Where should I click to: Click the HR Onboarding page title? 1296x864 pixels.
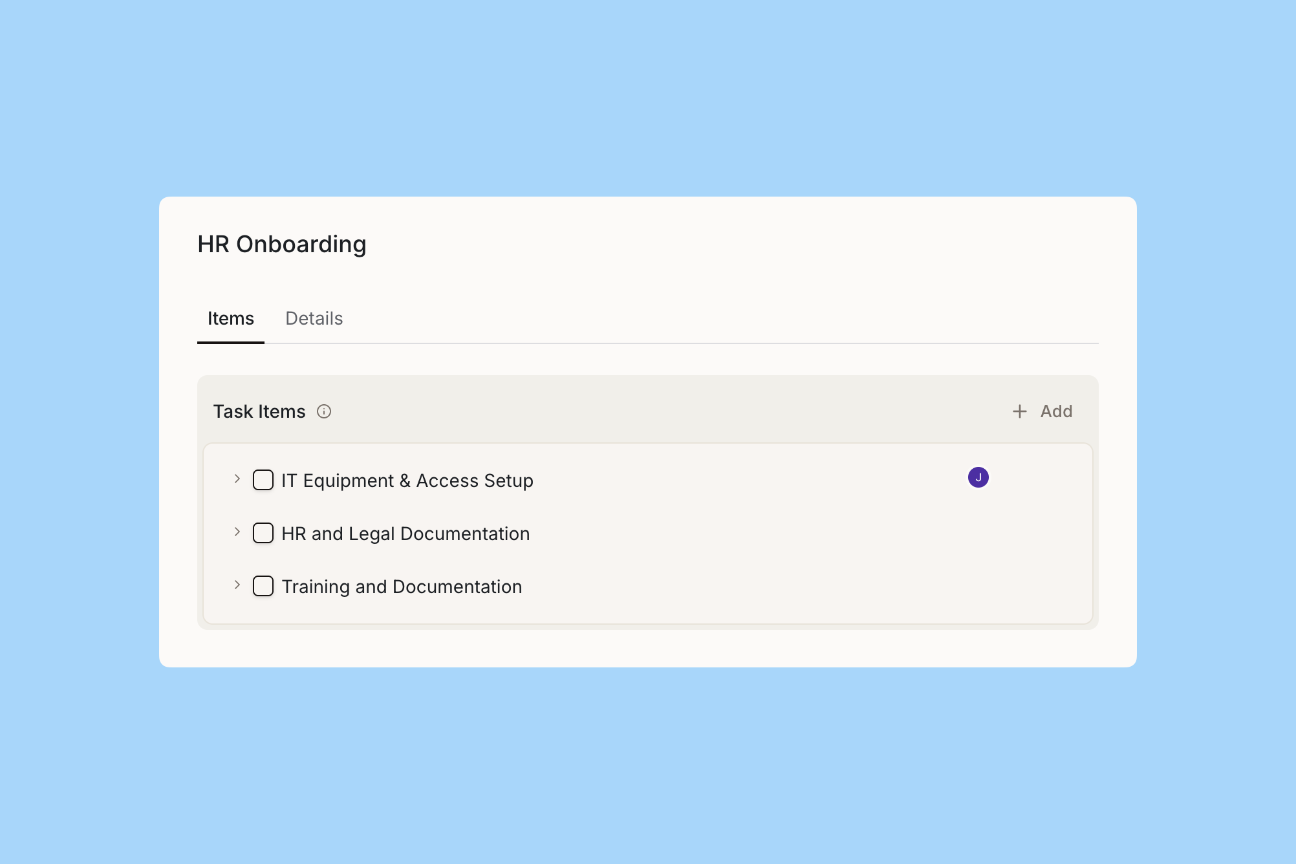tap(281, 244)
